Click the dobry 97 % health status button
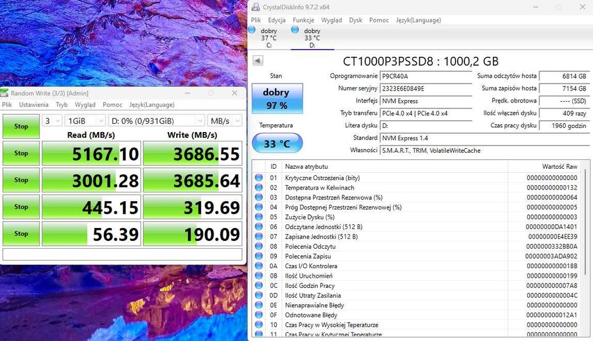The height and width of the screenshot is (341, 593). 277,98
